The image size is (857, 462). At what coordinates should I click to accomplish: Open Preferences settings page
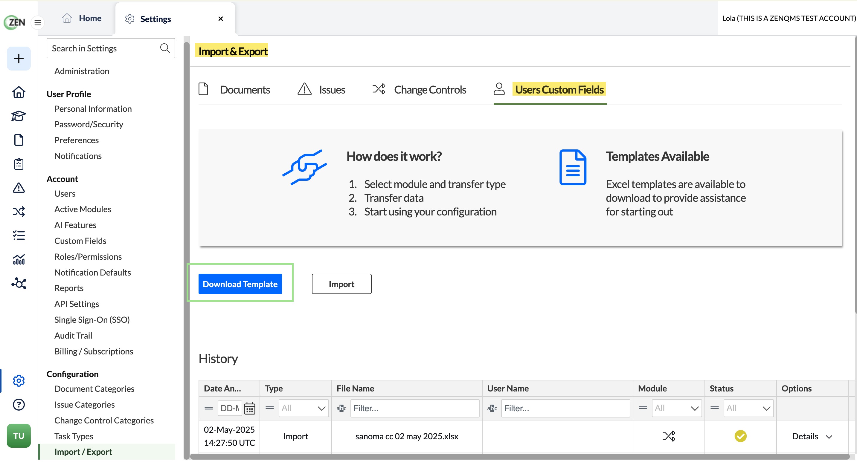click(77, 140)
